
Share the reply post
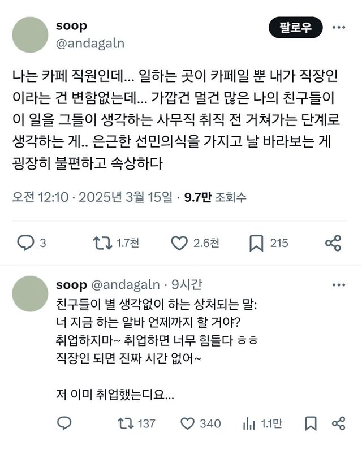[x=338, y=423]
